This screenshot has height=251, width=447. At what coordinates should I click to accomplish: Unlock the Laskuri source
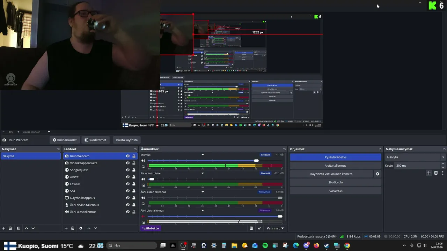(x=134, y=184)
